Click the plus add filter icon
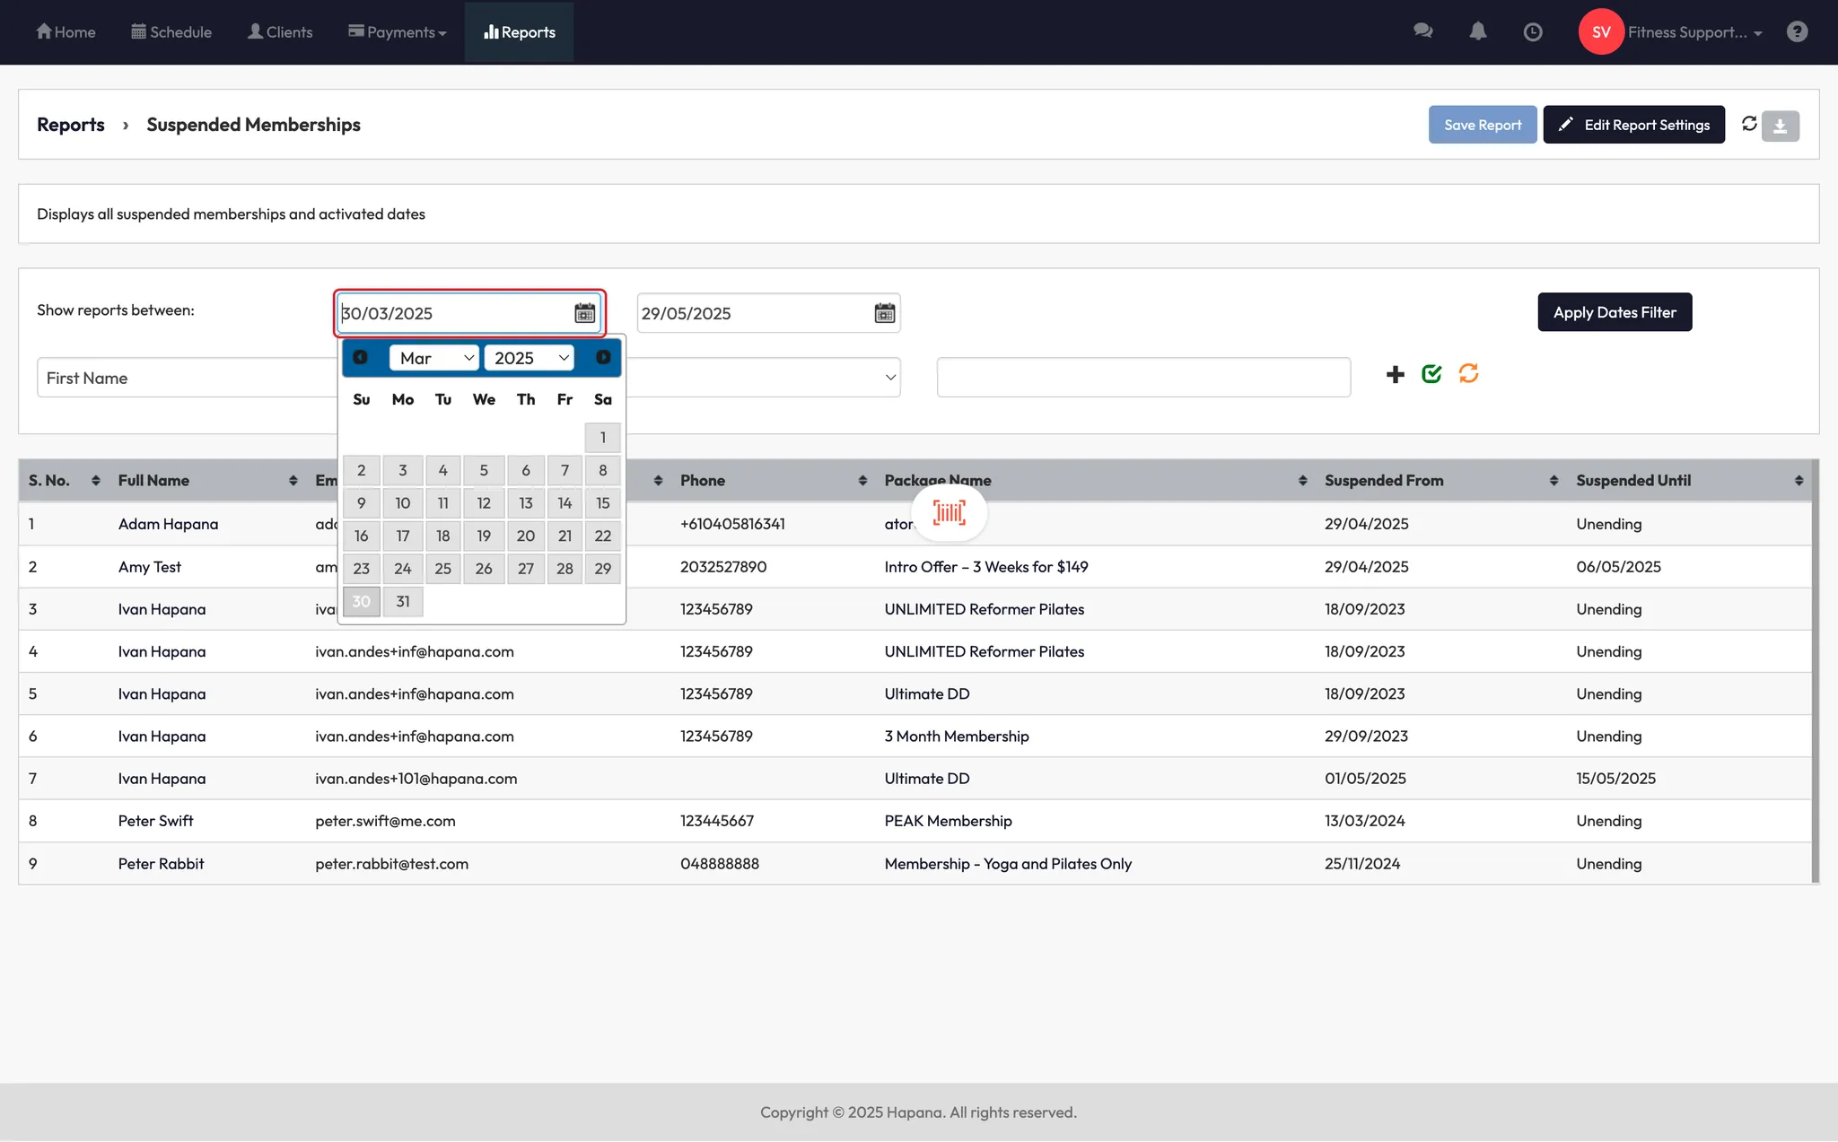This screenshot has height=1142, width=1838. tap(1395, 375)
